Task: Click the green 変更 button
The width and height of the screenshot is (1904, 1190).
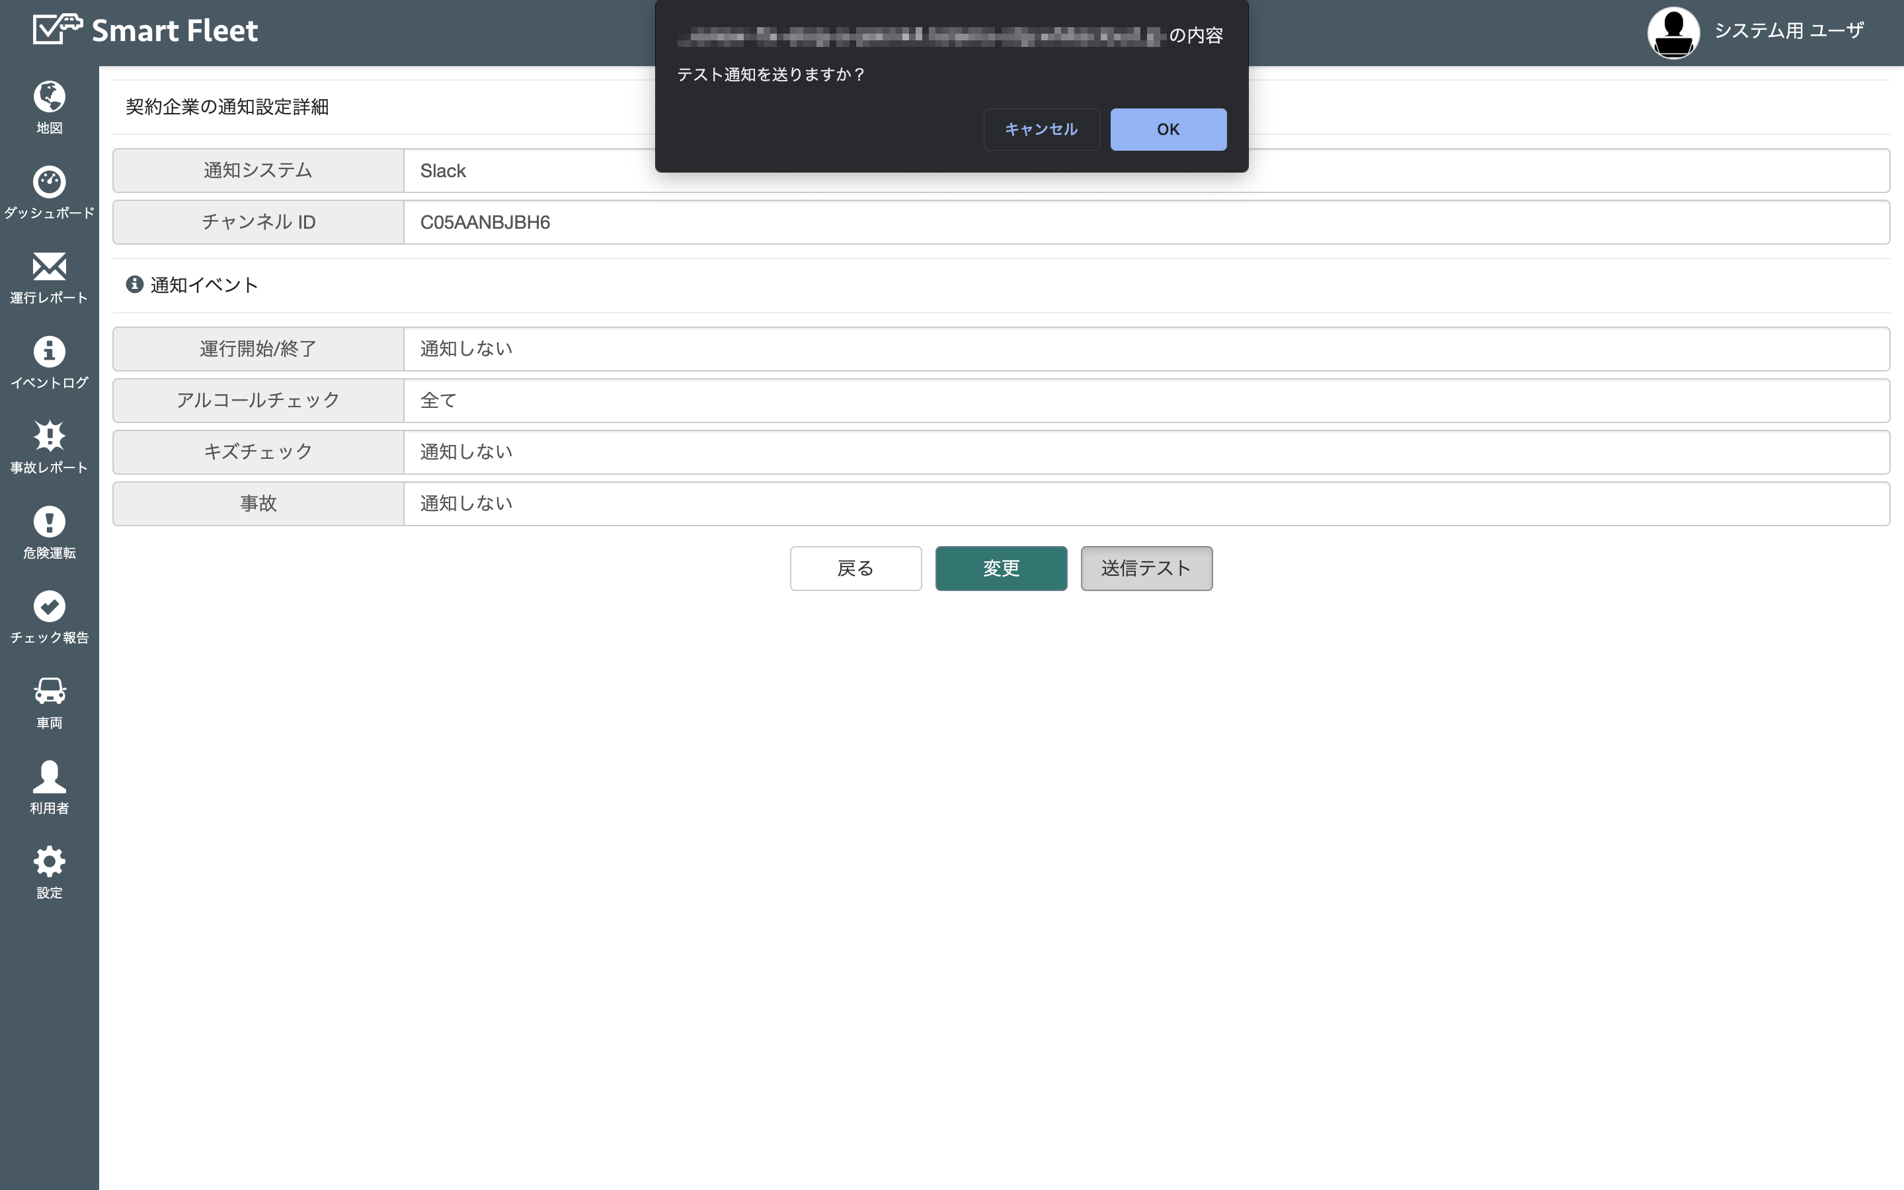Action: pos(1001,569)
